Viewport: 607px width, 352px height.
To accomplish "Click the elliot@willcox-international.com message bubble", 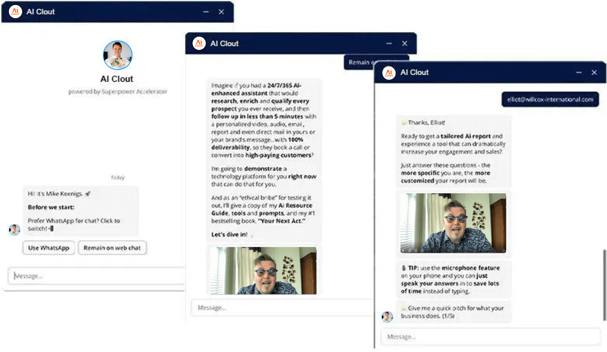I will point(550,99).
